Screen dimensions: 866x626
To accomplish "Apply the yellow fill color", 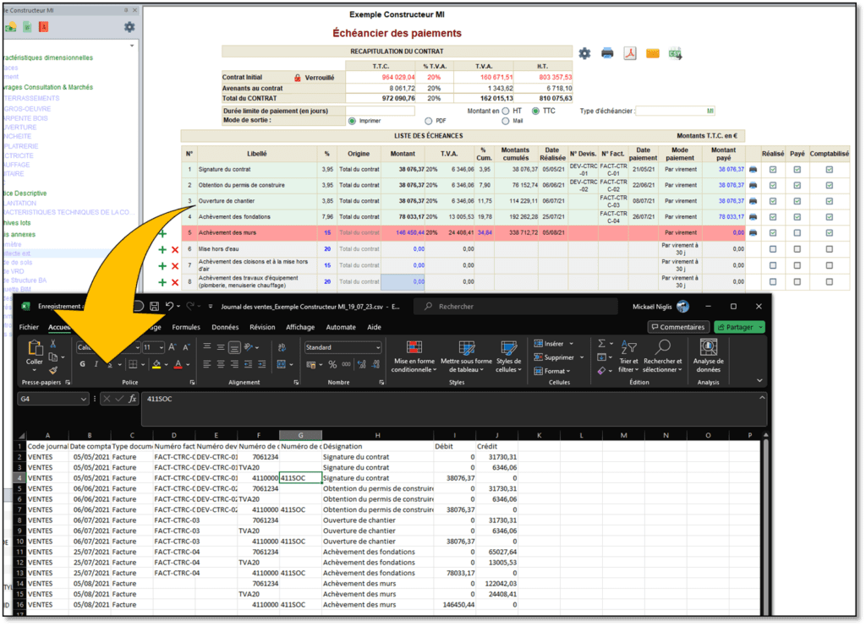I will point(156,365).
